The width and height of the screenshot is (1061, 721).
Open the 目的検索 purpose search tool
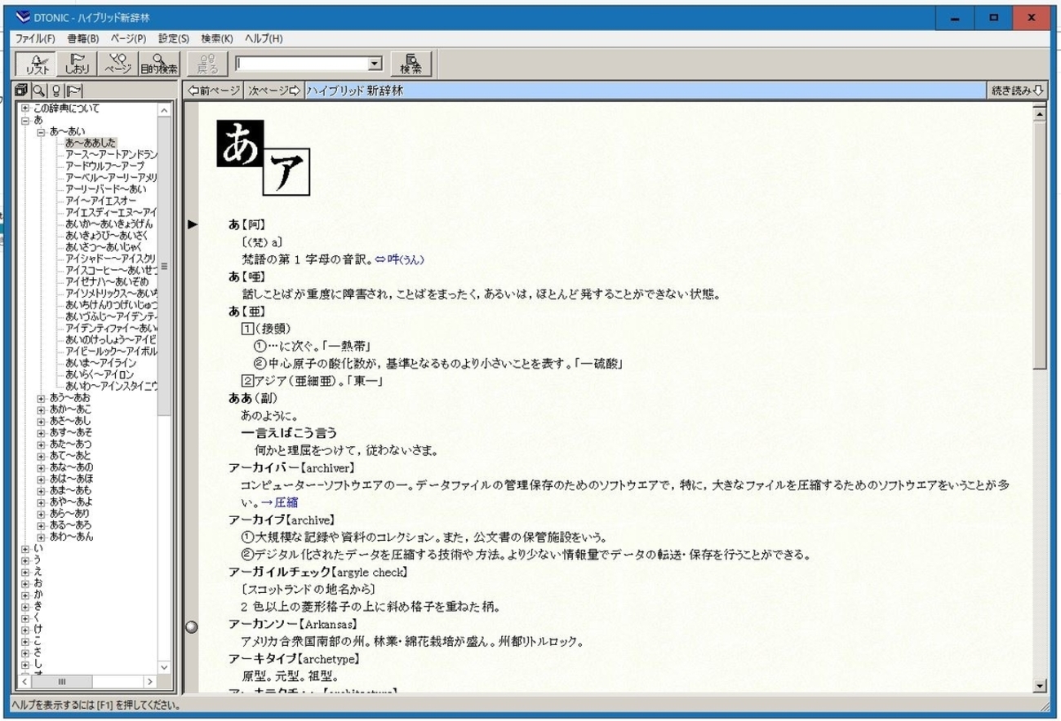tap(158, 64)
